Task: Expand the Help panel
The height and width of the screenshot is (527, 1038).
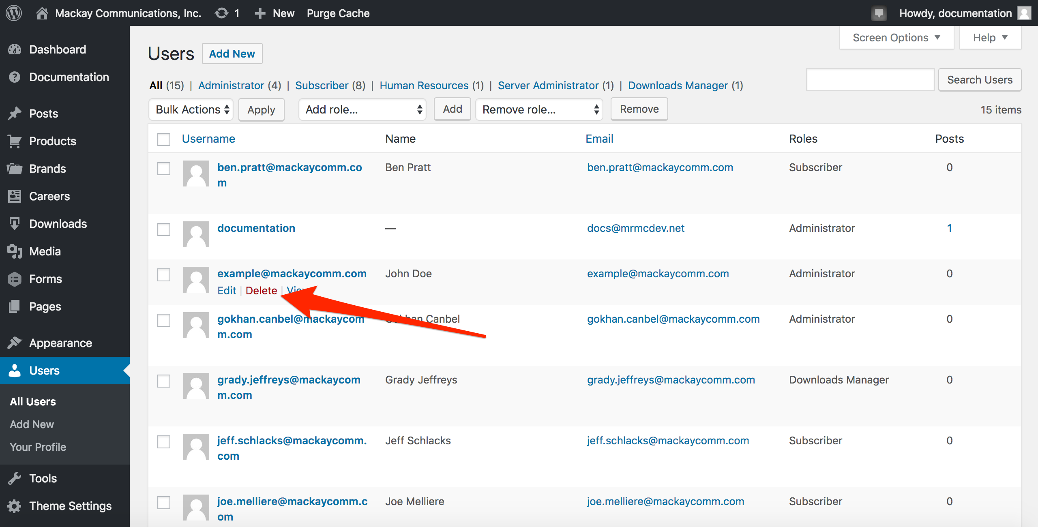Action: 990,38
